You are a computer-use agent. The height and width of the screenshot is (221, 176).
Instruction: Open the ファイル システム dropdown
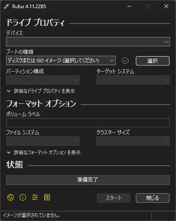43,141
